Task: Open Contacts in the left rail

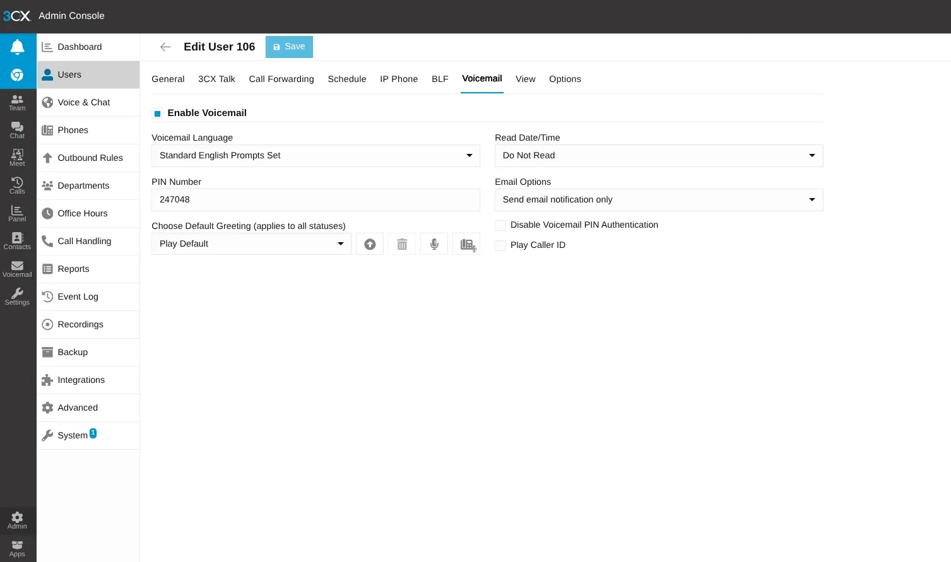Action: click(x=18, y=242)
